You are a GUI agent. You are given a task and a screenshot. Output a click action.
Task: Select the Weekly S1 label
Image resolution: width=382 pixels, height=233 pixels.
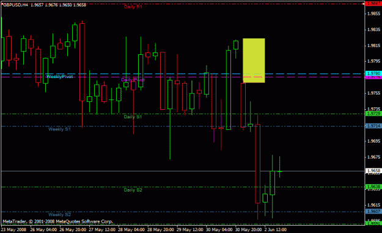coord(59,129)
